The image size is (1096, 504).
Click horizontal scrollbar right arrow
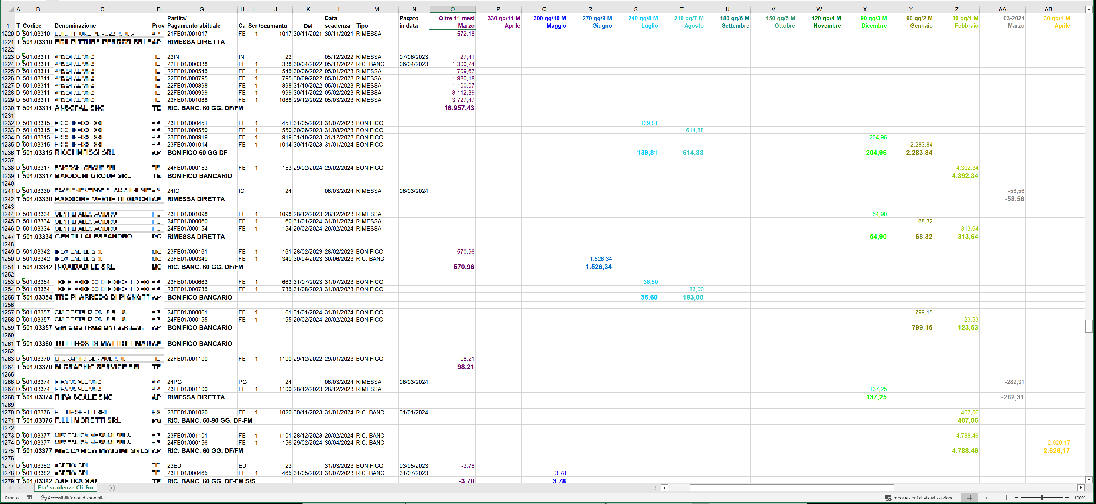point(1081,488)
